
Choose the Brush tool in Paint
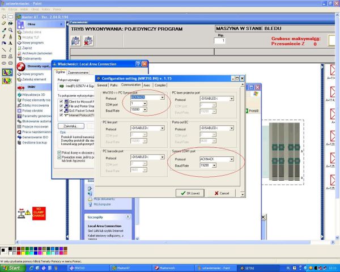click(x=10, y=36)
